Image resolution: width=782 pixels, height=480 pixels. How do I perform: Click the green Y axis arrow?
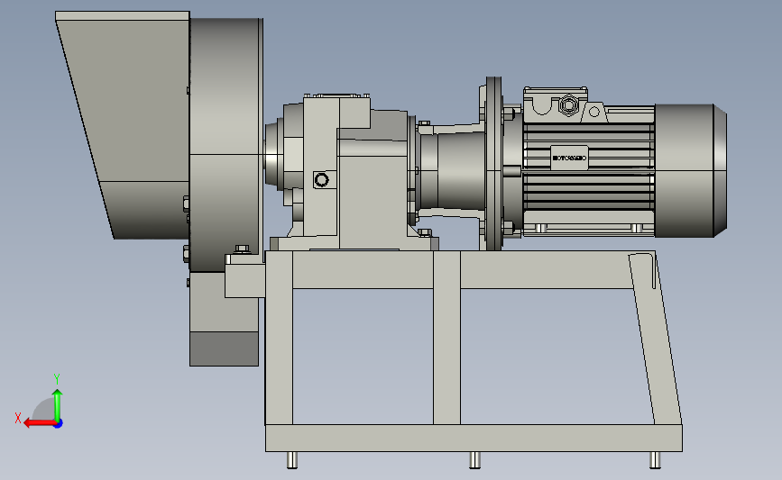(x=58, y=404)
